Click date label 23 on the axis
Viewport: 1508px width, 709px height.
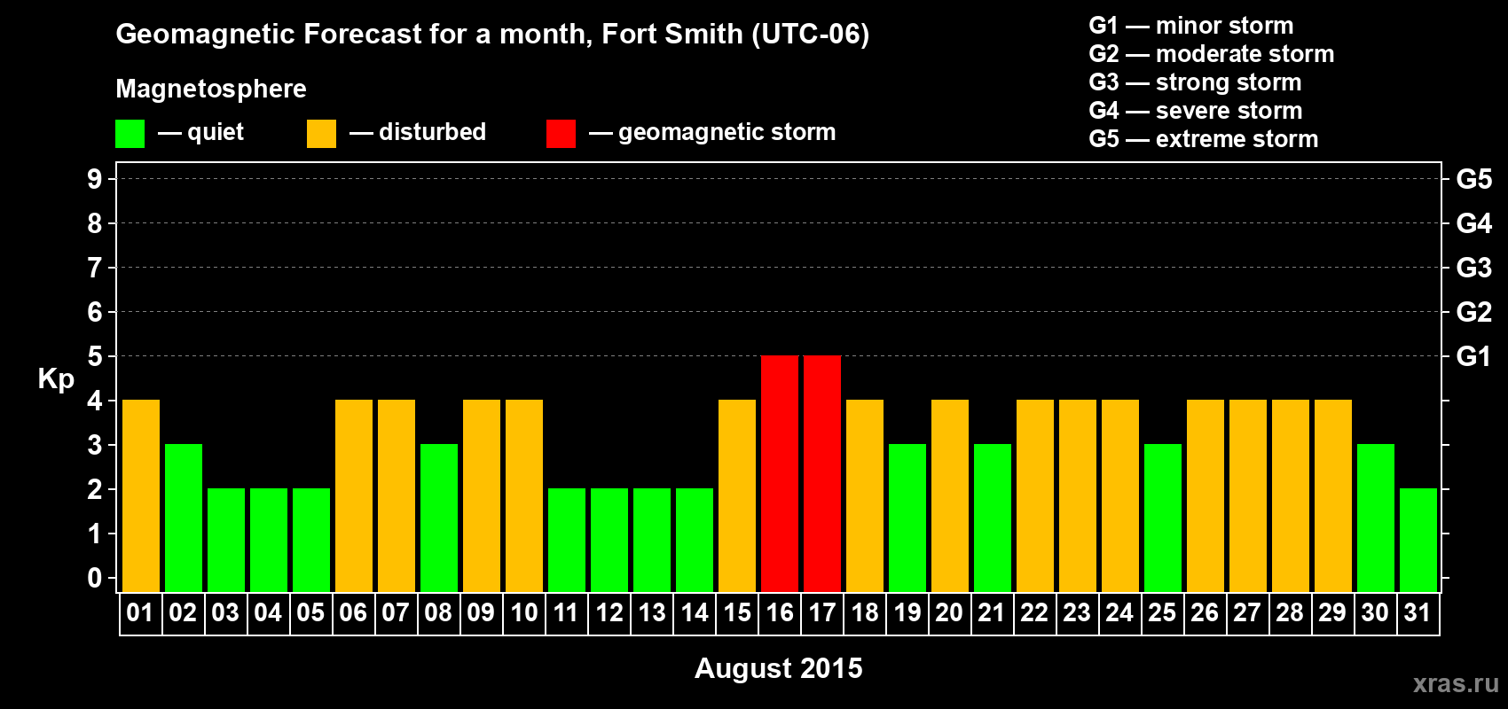(x=1077, y=612)
